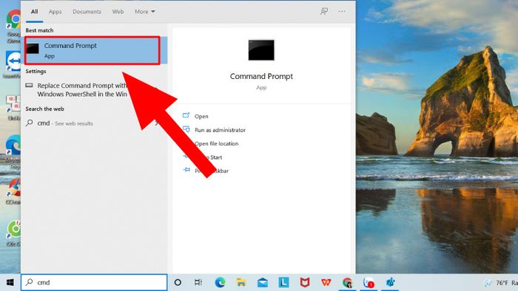Select Command Prompt best match result
The width and height of the screenshot is (518, 291).
point(92,50)
